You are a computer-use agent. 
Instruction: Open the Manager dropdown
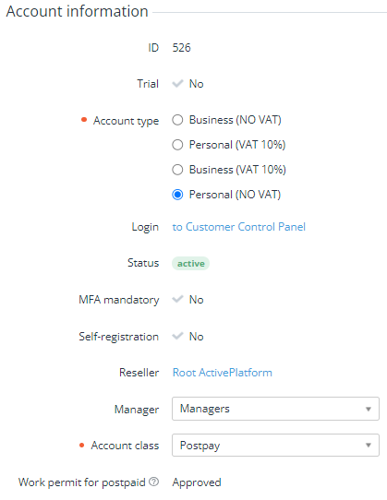(275, 409)
